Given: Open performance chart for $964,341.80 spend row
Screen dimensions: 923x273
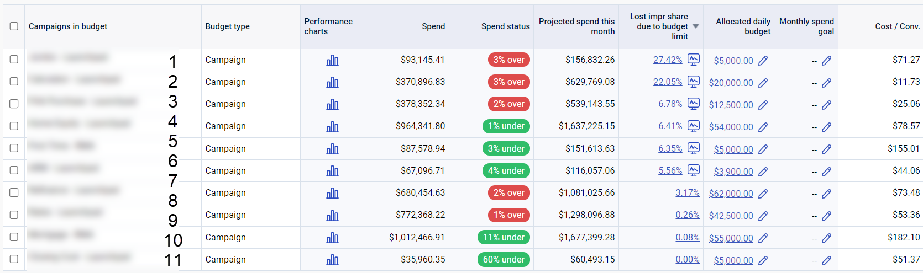Looking at the screenshot, I should [x=332, y=127].
